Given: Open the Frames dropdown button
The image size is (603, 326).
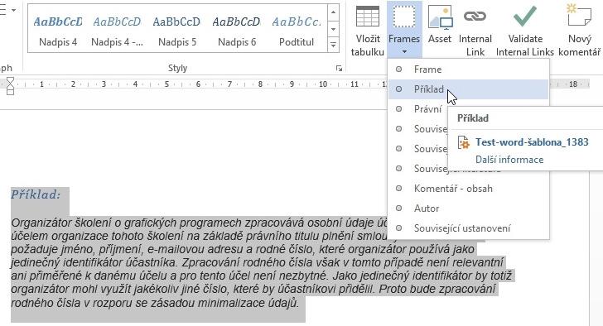Looking at the screenshot, I should pyautogui.click(x=404, y=30).
